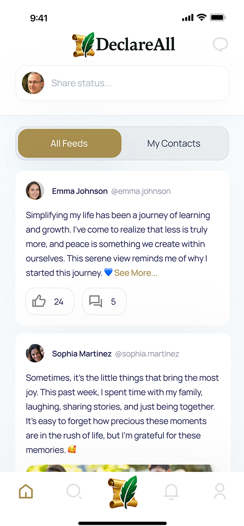Viewport: 244px width, 526px height.
Task: Open Profile icon in bottom navigation
Action: pos(220,492)
